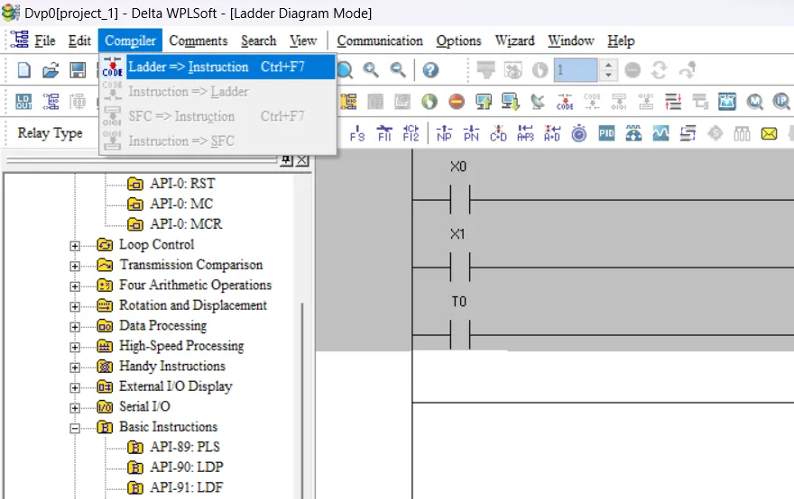Click the red CODE compile toolbar icon
794x499 pixels.
[565, 102]
